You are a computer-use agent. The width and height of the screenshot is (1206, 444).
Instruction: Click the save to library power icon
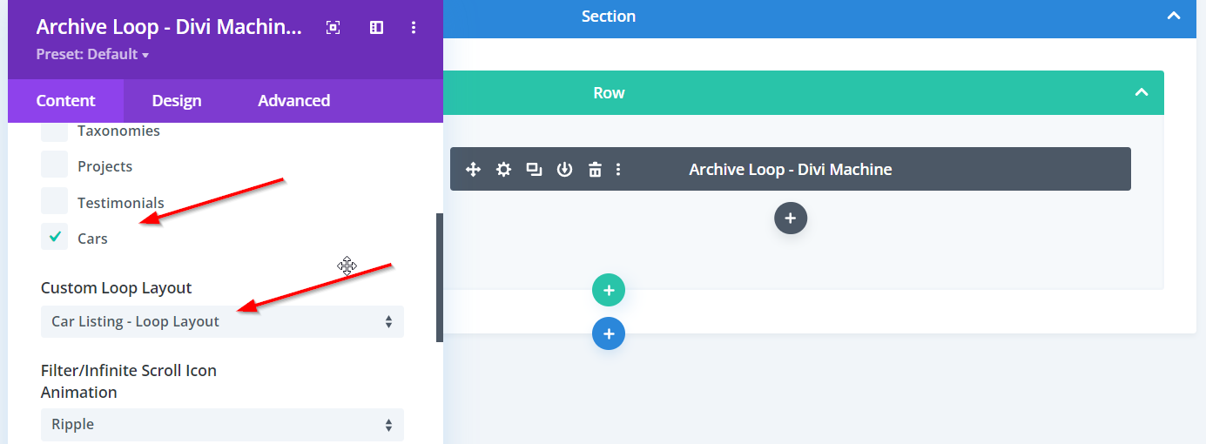coord(564,170)
